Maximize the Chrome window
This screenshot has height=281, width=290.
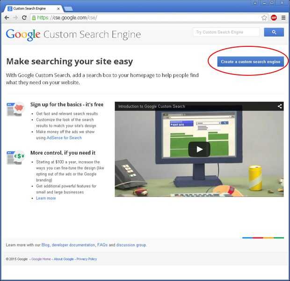[272, 3]
